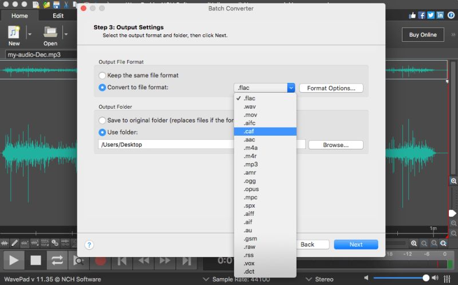This screenshot has width=458, height=285.
Task: Open Format Options dialog
Action: [331, 88]
